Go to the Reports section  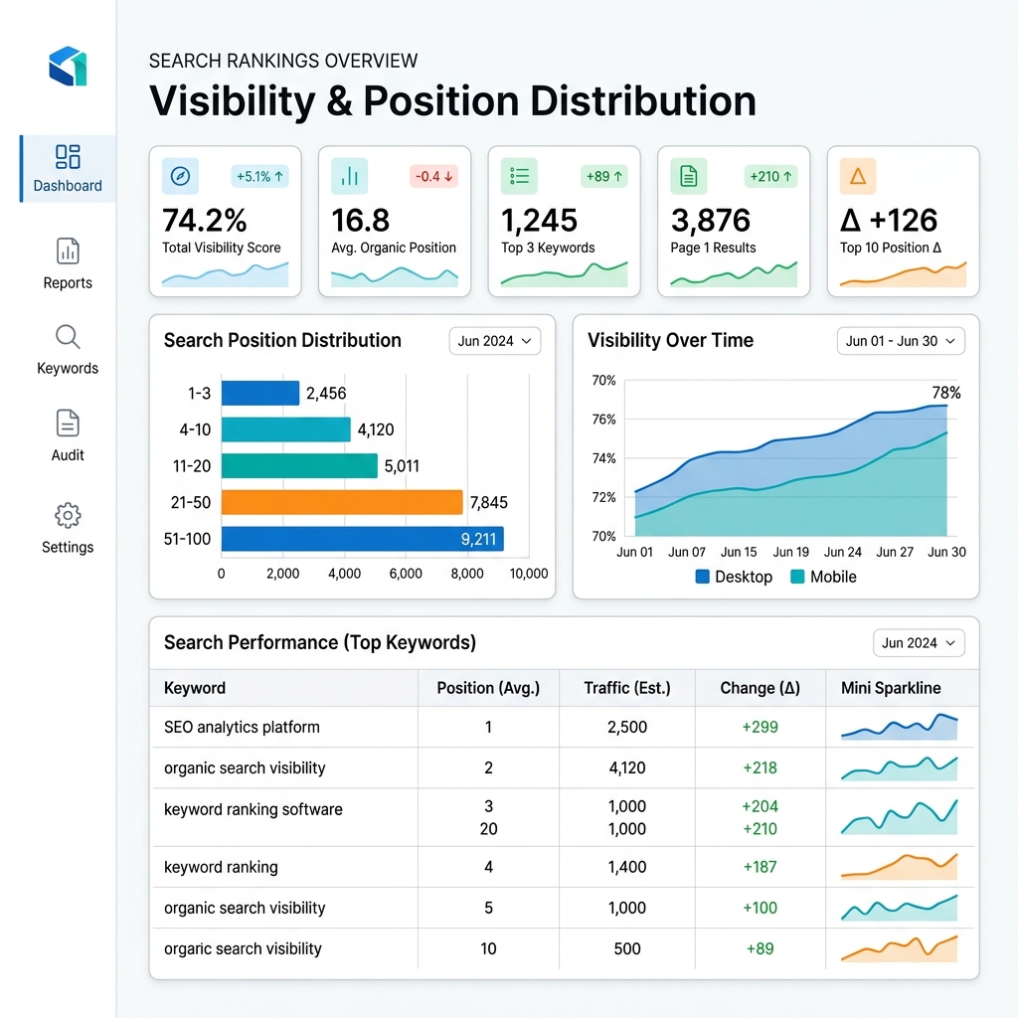tap(68, 264)
